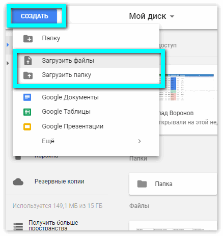Viewport: 223px width, 236px height.
Task: Click the Резервные копии cloud icon
Action: coord(18,182)
